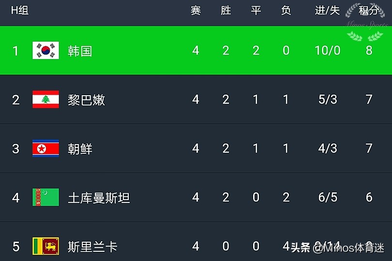Click the North Korea flag icon

click(45, 148)
